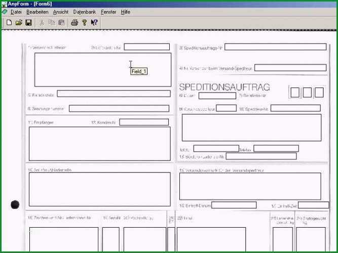
Task: Open the Datenbank menu
Action: pos(85,12)
